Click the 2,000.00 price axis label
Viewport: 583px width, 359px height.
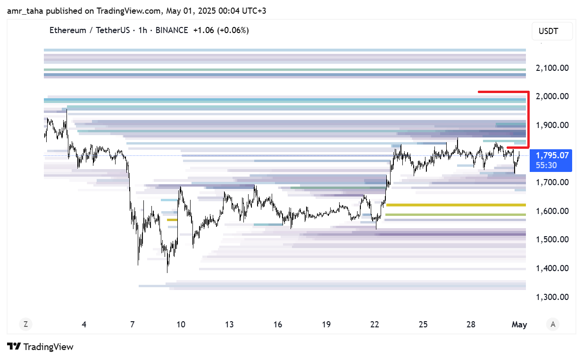(x=552, y=96)
